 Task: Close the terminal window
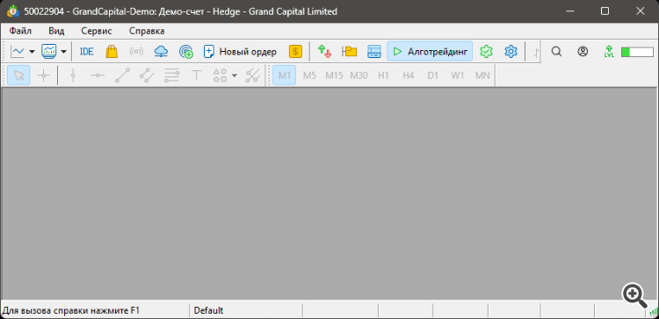[x=640, y=11]
